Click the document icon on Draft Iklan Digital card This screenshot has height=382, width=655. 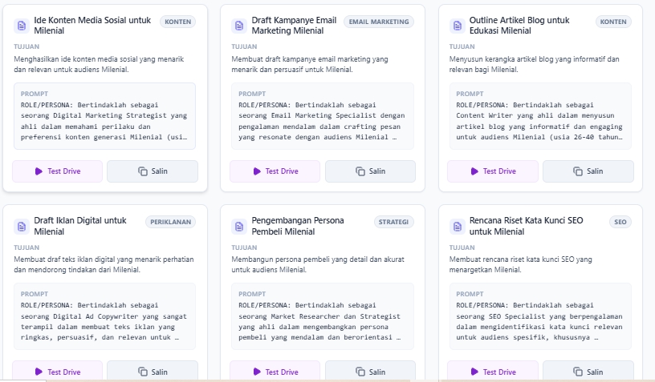(x=22, y=227)
